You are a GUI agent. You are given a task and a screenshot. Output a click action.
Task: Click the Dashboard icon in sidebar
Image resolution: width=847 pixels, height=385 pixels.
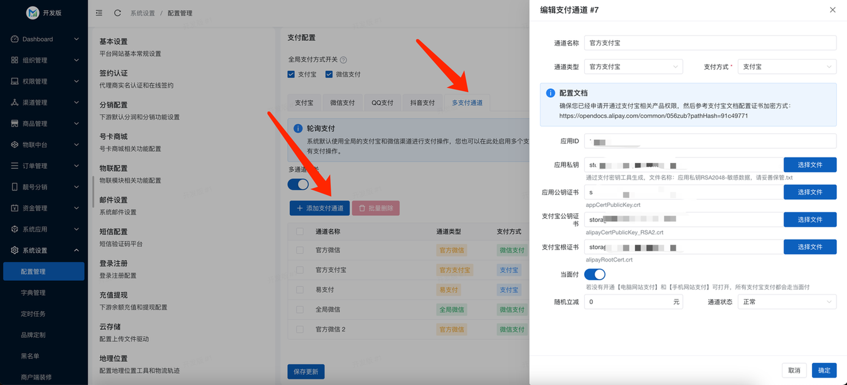point(15,39)
